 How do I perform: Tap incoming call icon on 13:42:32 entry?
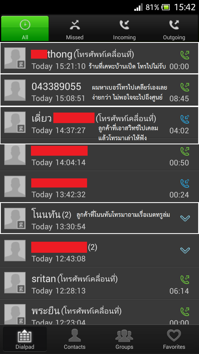tap(185, 183)
